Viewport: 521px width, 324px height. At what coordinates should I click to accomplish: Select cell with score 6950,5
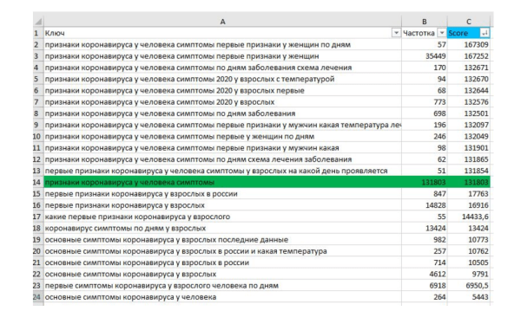point(469,286)
